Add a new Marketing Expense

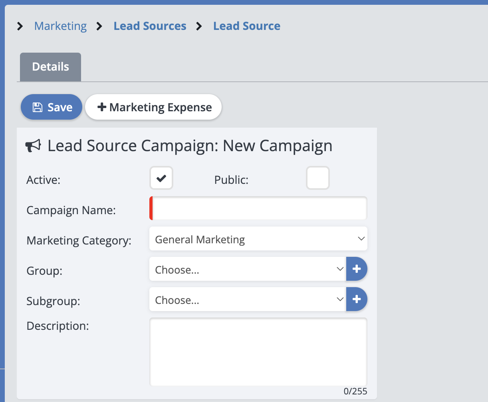153,107
